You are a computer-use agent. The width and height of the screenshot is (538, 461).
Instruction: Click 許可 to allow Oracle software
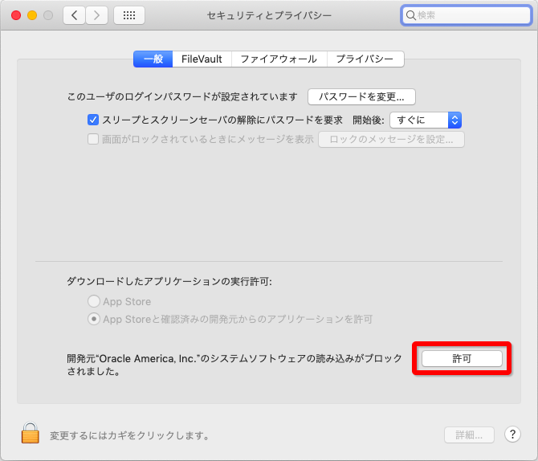point(462,359)
